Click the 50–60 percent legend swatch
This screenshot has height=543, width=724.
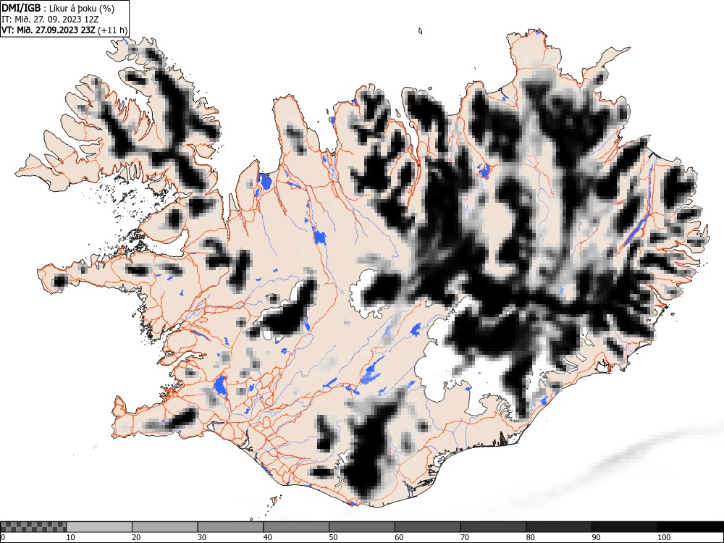click(x=361, y=527)
